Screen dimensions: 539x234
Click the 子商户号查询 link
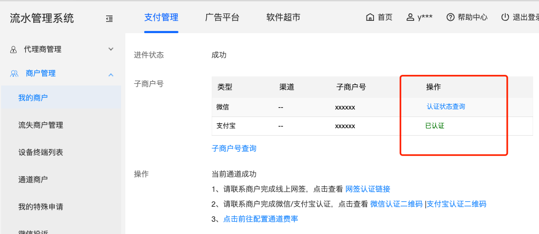pyautogui.click(x=234, y=149)
